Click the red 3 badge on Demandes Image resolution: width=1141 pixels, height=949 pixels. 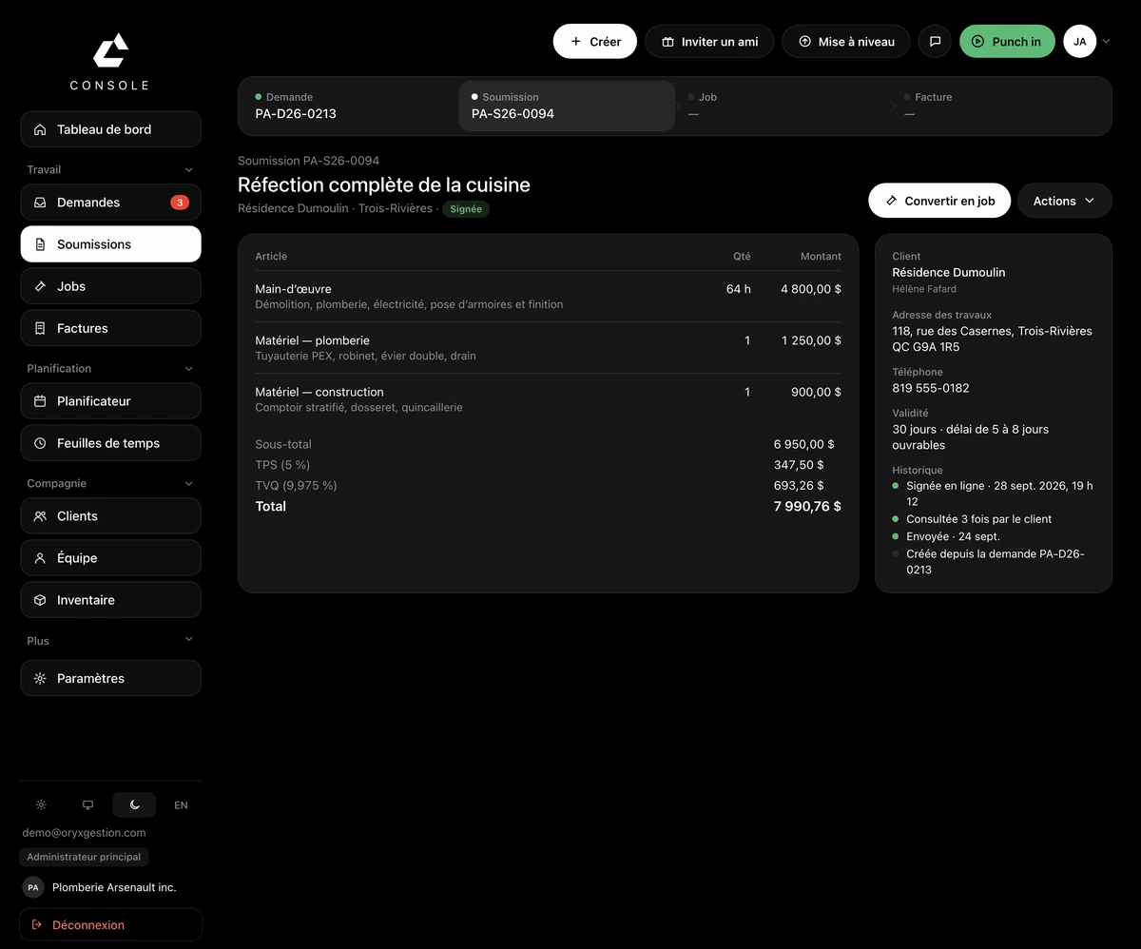[x=179, y=203]
